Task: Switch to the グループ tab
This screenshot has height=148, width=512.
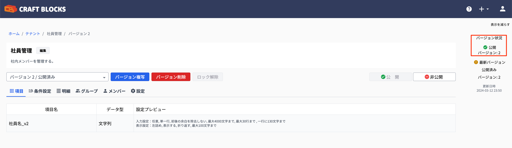Action: [87, 91]
